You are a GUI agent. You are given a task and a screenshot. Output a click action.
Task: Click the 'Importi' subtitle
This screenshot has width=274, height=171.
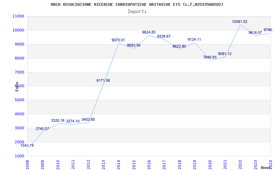point(137,12)
